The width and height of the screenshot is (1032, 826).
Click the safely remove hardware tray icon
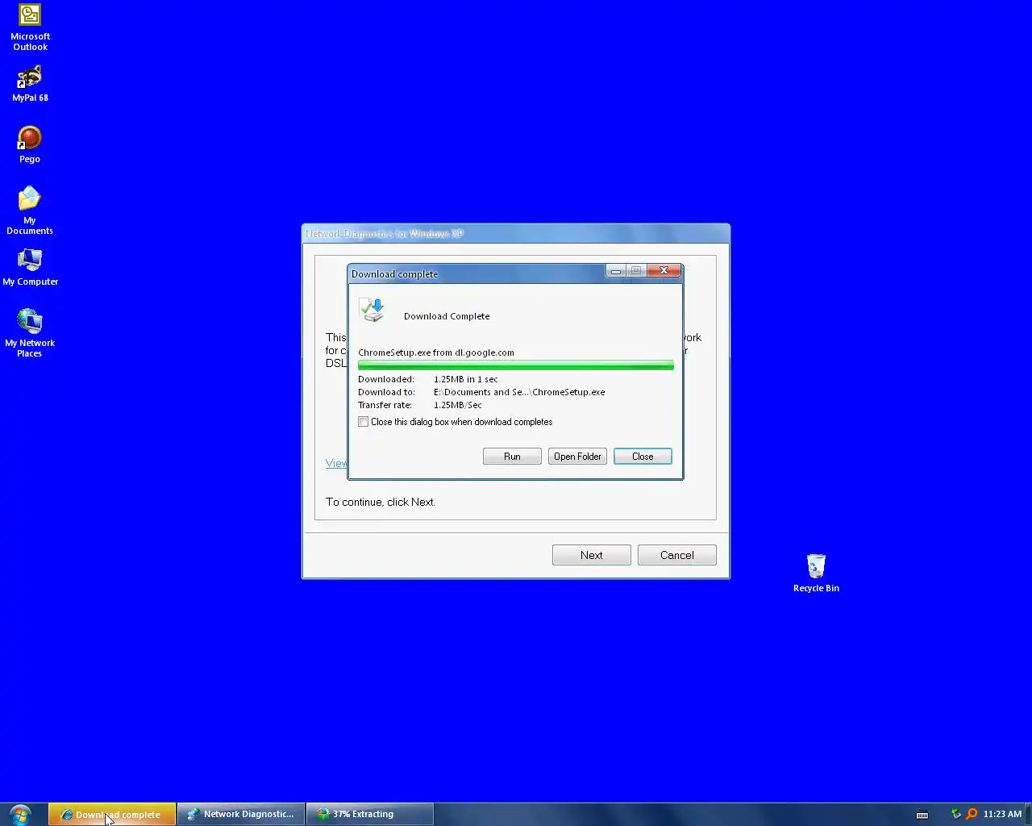pyautogui.click(x=956, y=815)
